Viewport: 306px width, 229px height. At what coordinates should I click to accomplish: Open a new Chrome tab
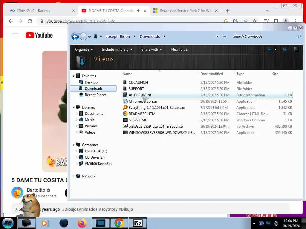pyautogui.click(x=227, y=11)
